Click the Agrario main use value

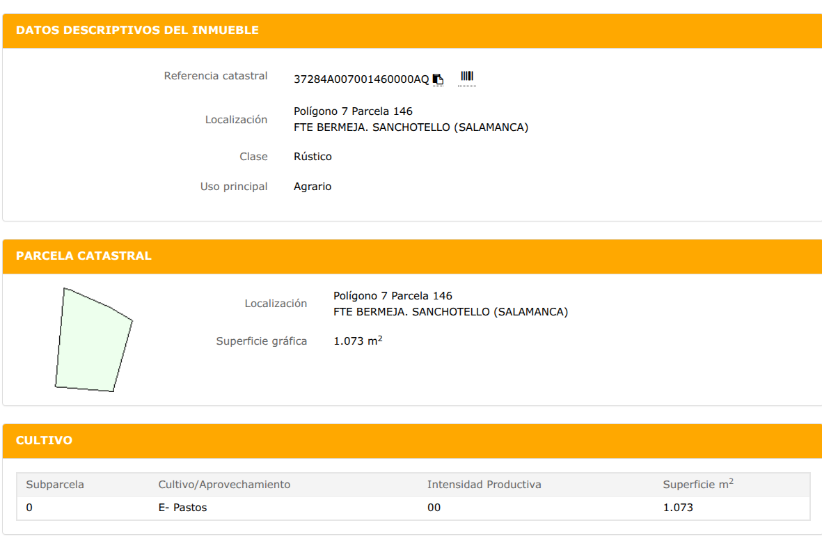point(313,187)
